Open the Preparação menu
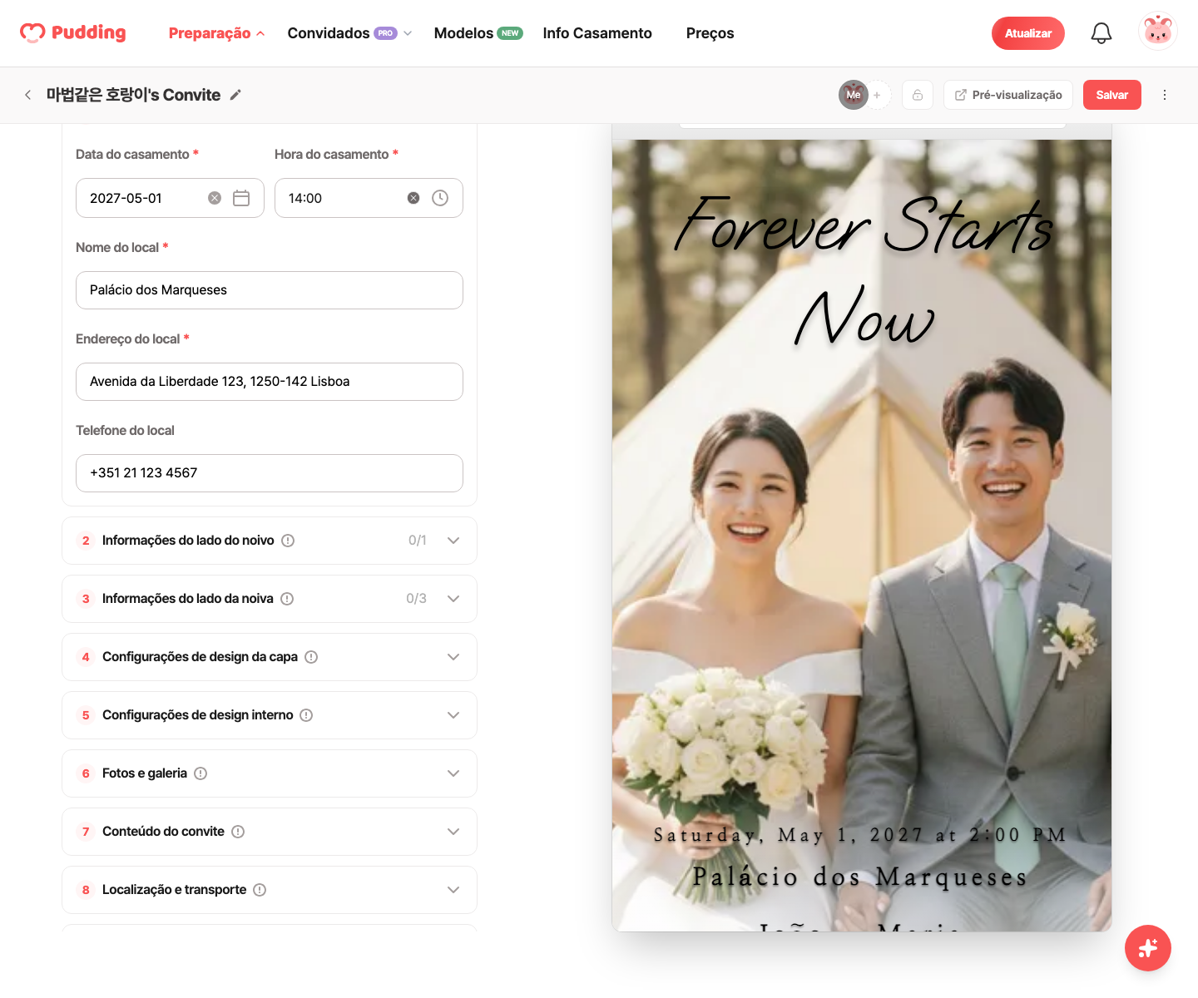Viewport: 1198px width, 998px height. pyautogui.click(x=216, y=33)
